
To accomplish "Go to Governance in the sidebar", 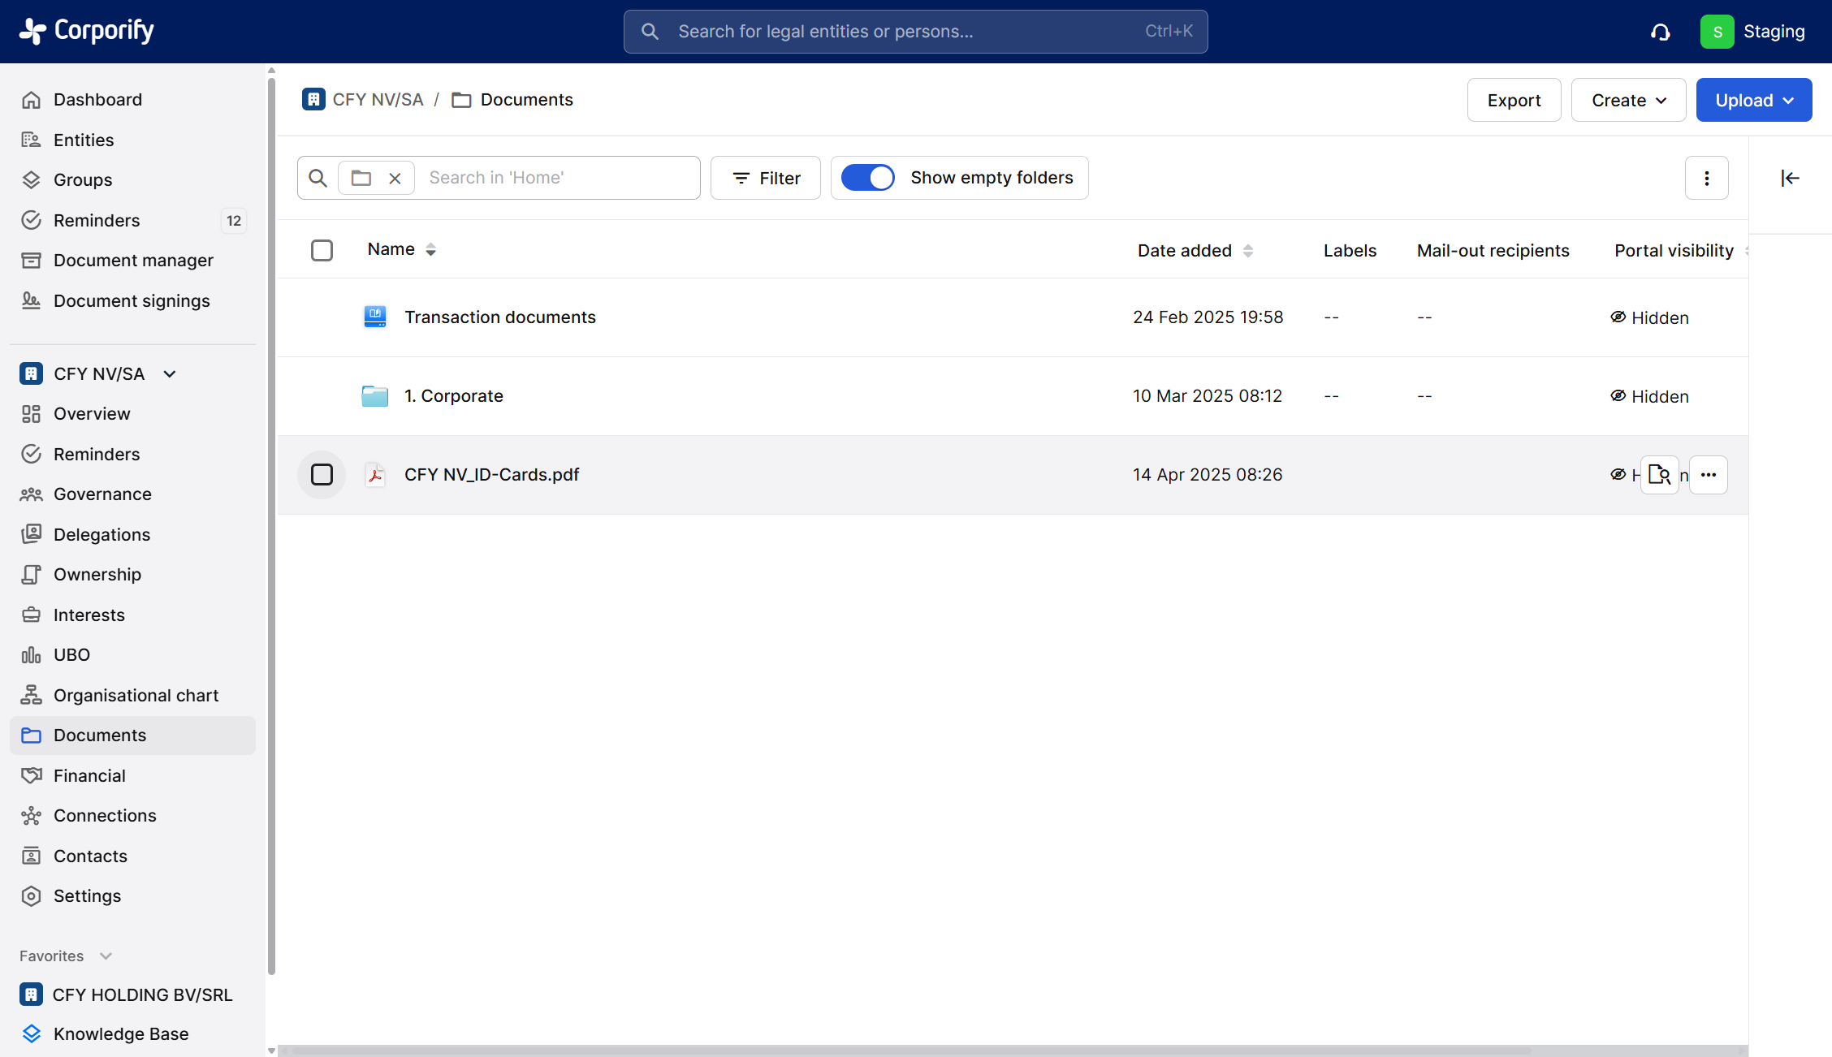I will [x=102, y=494].
